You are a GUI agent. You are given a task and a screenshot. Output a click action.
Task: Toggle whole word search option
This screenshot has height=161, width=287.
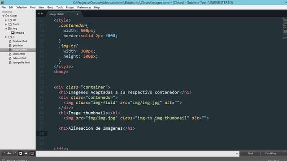click(14, 153)
